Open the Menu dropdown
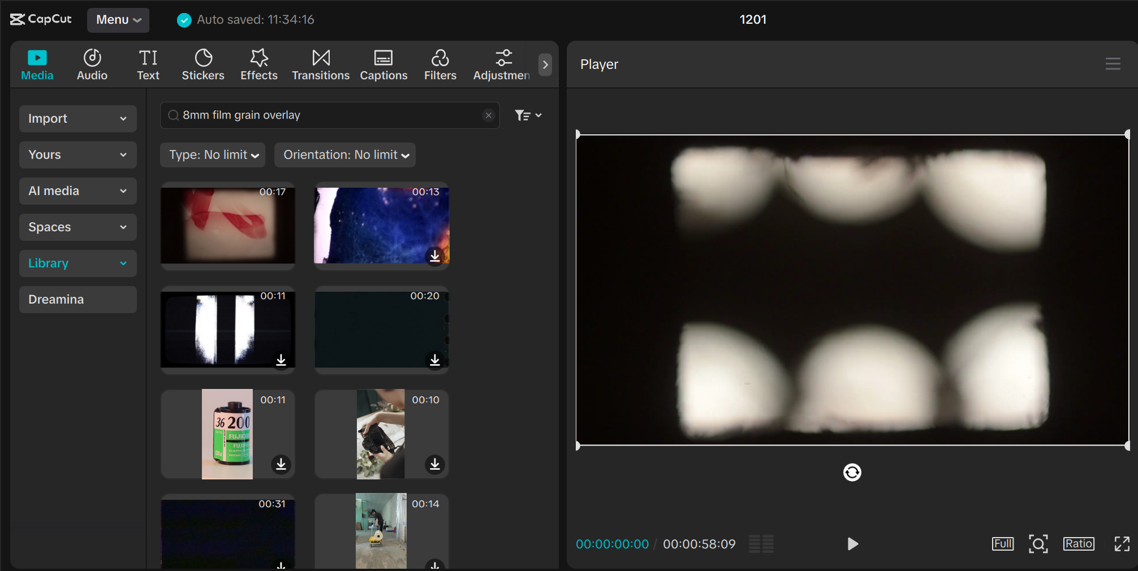The height and width of the screenshot is (571, 1138). [118, 19]
